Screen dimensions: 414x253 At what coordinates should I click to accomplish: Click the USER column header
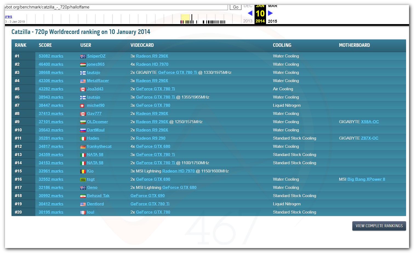click(86, 45)
